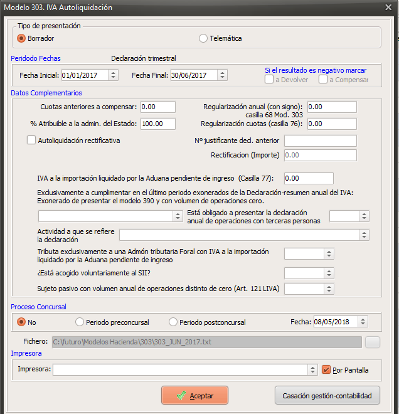Open the Art. 121 LIVA dropdown
399x414 pixels.
(329, 289)
